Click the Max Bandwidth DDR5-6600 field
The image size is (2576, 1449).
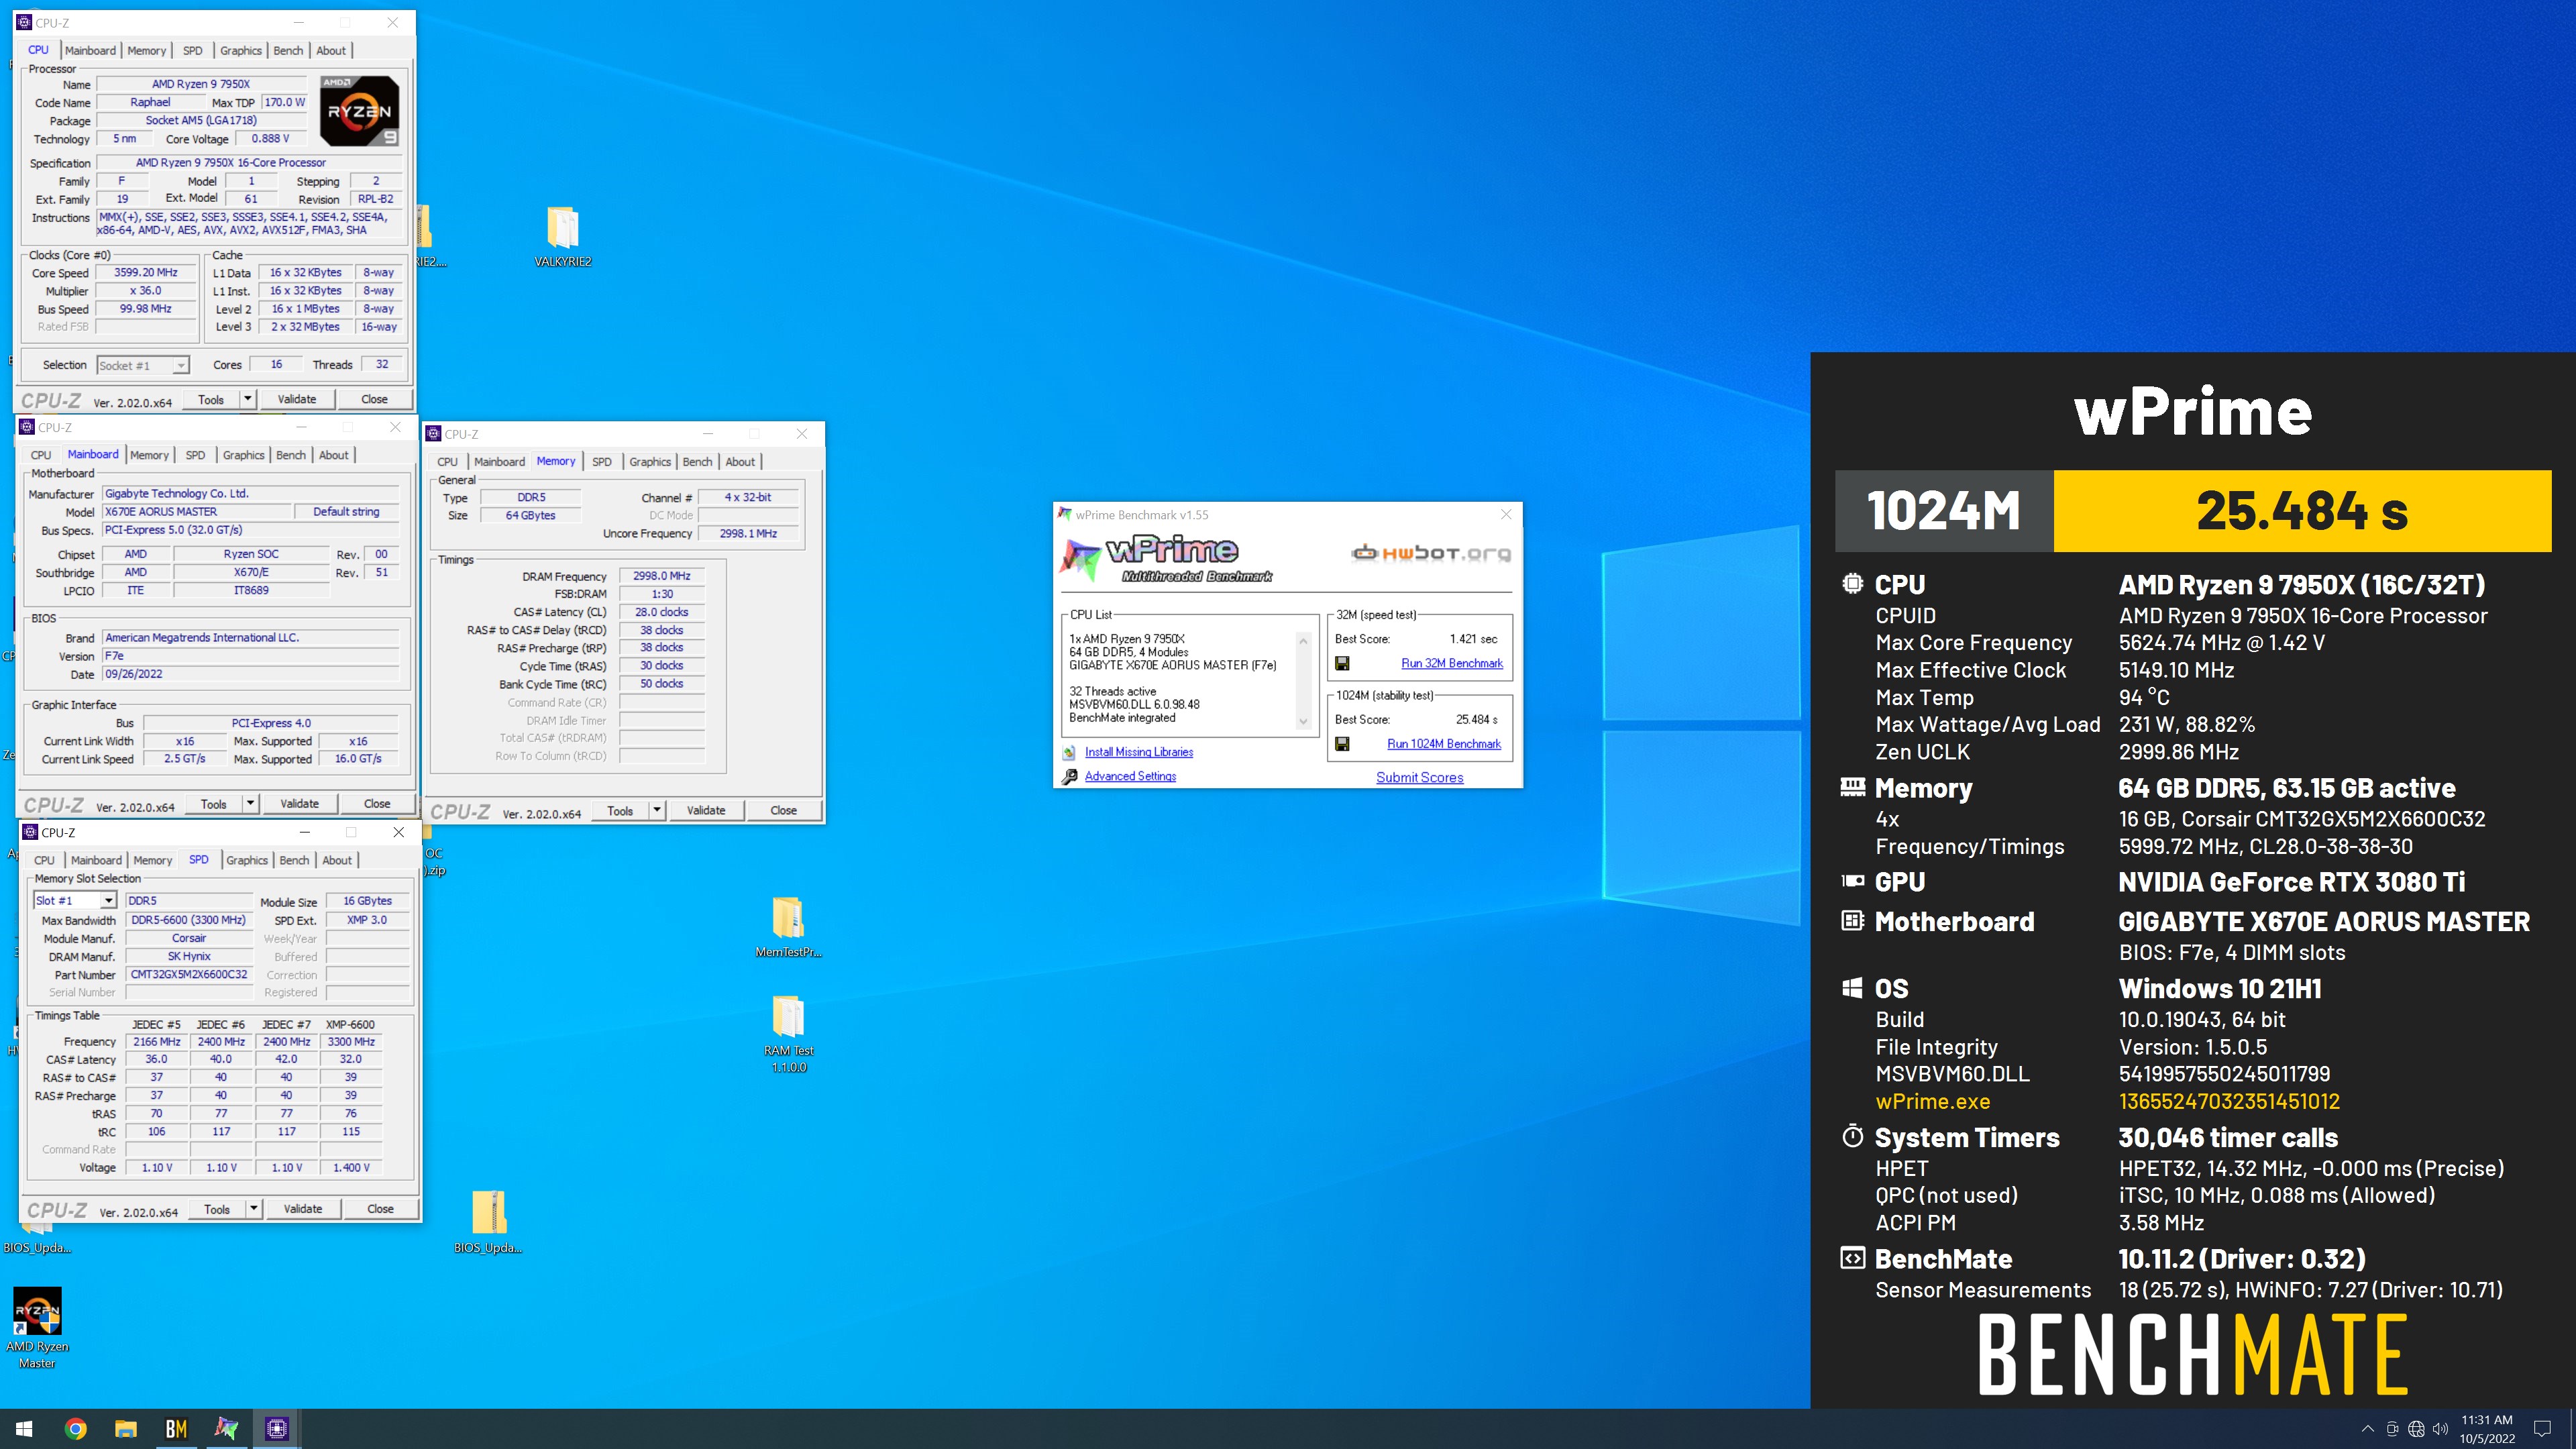point(189,920)
